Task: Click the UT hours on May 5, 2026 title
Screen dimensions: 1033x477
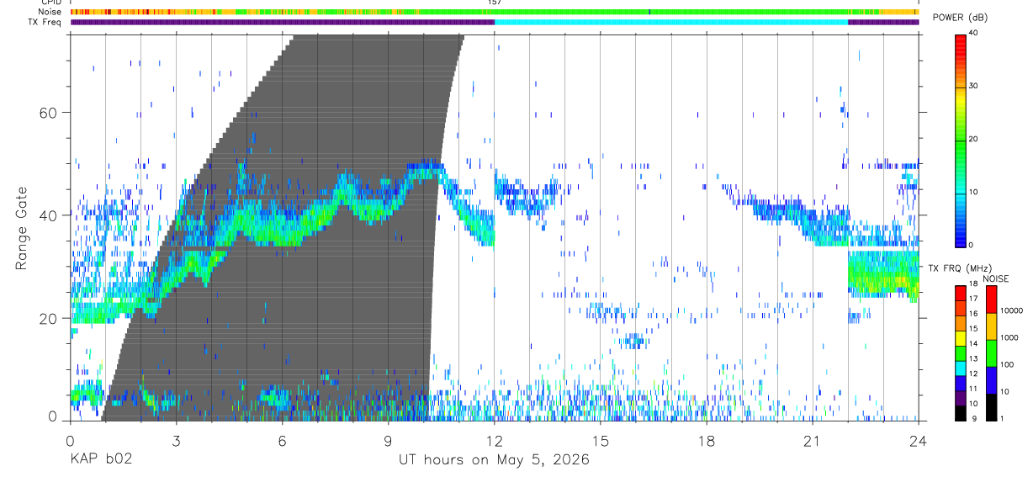Action: click(x=495, y=460)
